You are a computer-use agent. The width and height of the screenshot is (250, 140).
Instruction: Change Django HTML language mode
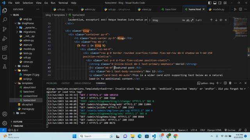214,130
